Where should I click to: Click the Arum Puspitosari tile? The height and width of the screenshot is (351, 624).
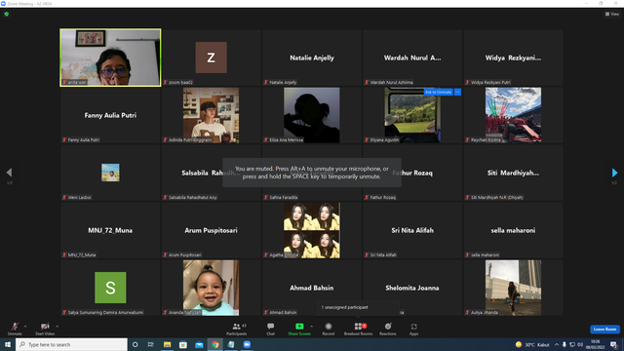click(211, 230)
